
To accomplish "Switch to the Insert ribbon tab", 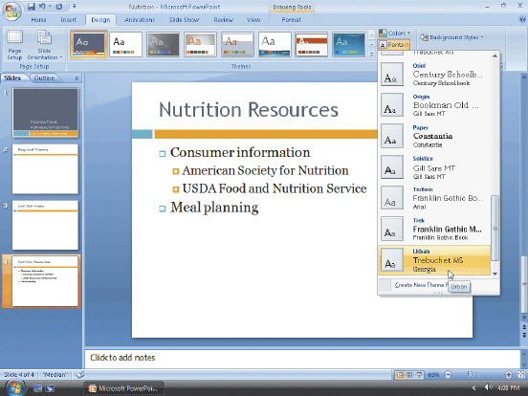I will pos(68,20).
